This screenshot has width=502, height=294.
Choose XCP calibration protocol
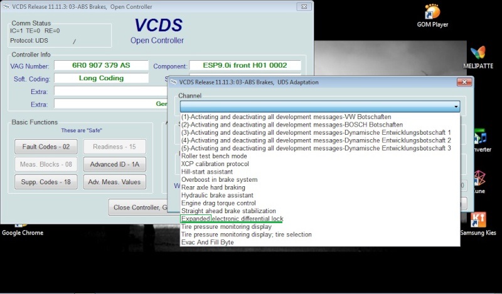320,164
